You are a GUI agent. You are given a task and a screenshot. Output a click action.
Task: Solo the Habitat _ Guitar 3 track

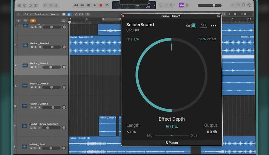pyautogui.click(x=35, y=108)
